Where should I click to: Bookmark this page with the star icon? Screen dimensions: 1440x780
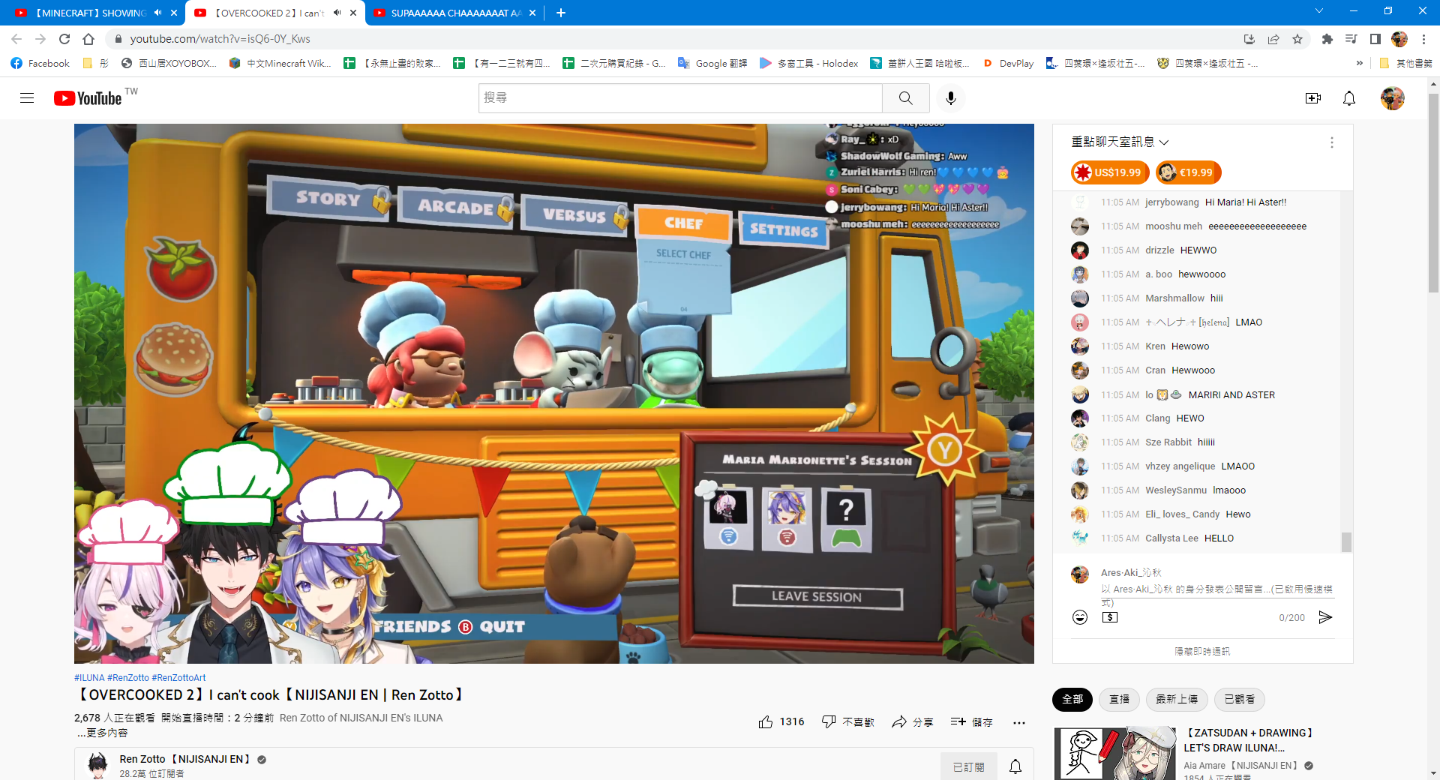(1297, 39)
